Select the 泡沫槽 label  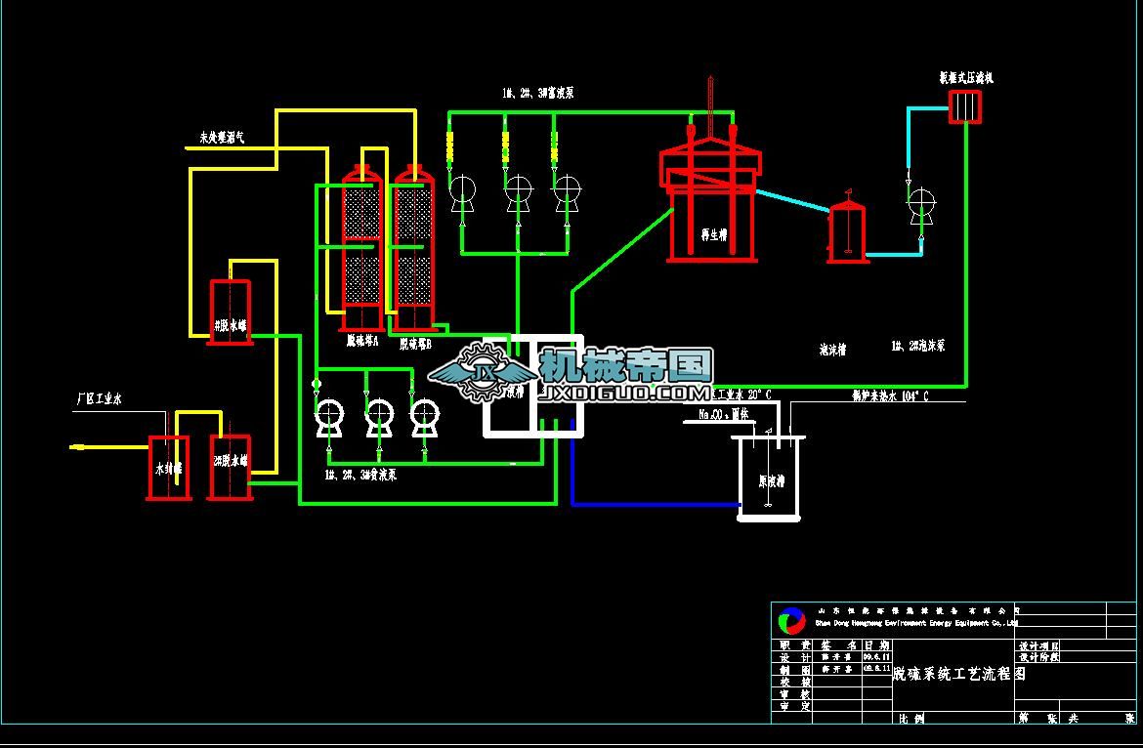[832, 351]
